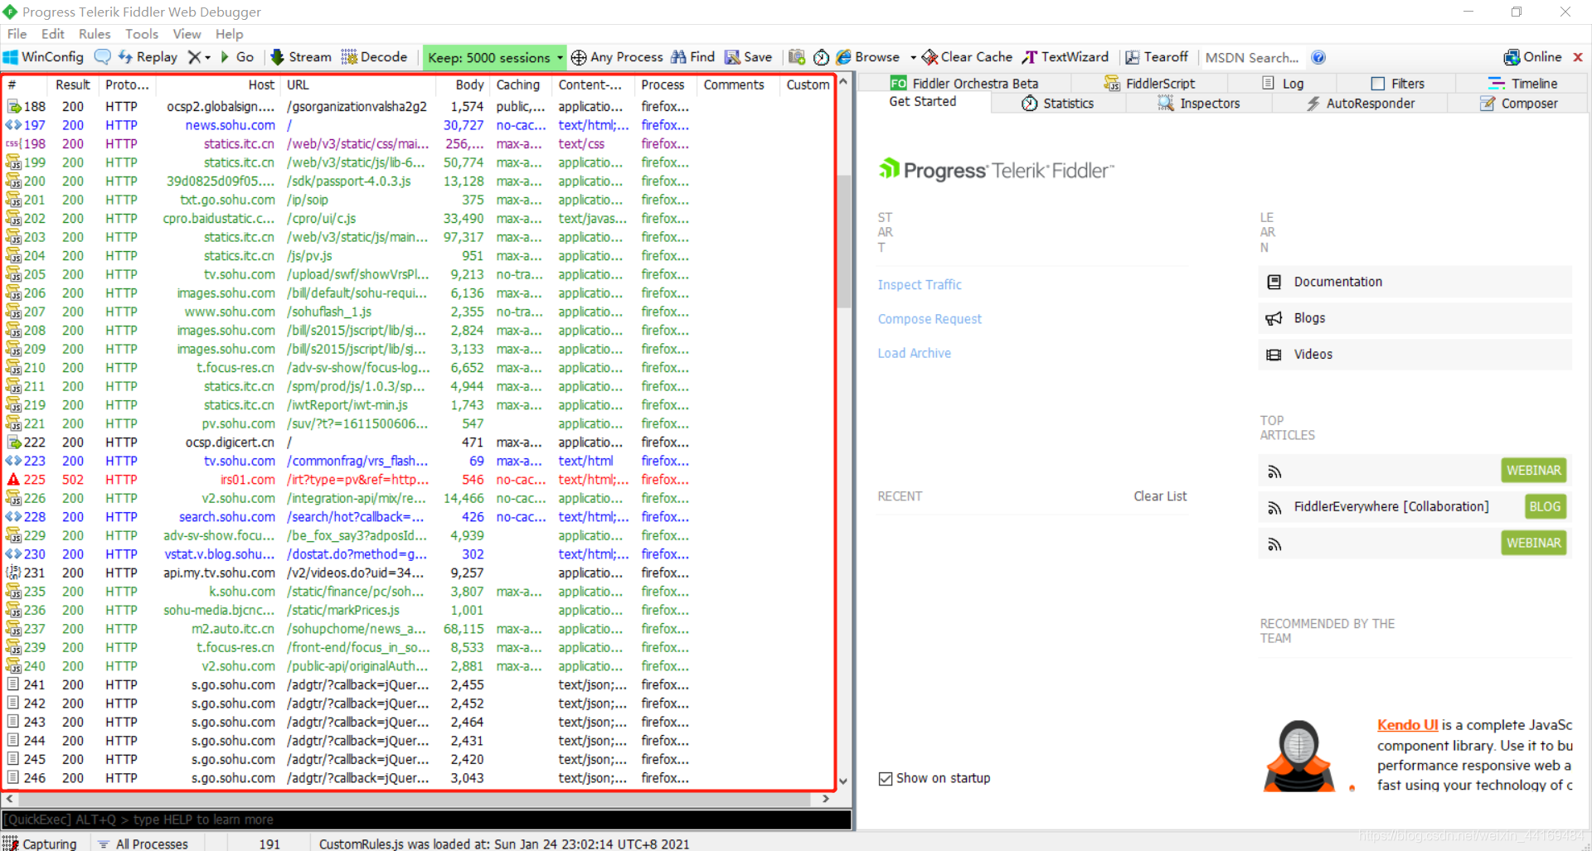The width and height of the screenshot is (1592, 851).
Task: Close the toolbar with red X
Action: [1578, 57]
